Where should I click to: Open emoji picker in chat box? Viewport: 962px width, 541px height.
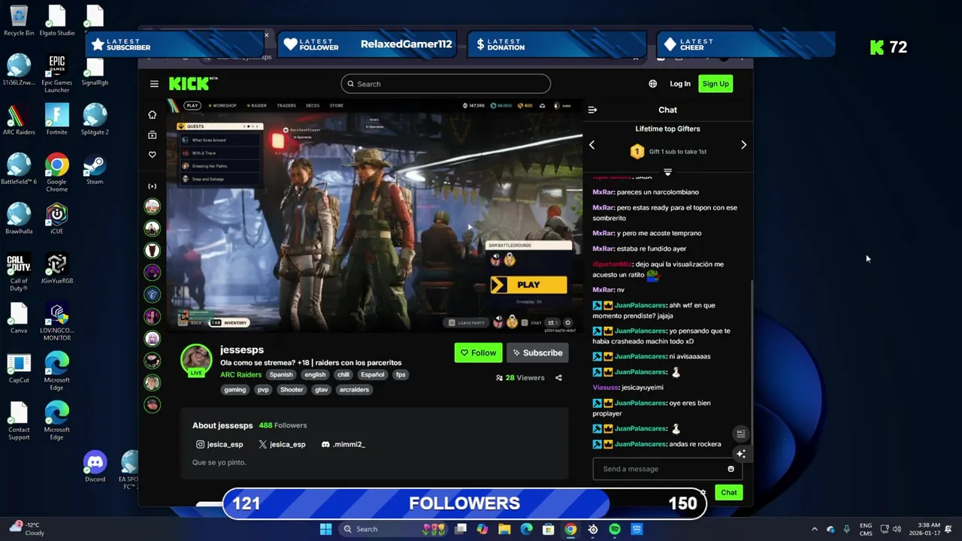(x=731, y=469)
